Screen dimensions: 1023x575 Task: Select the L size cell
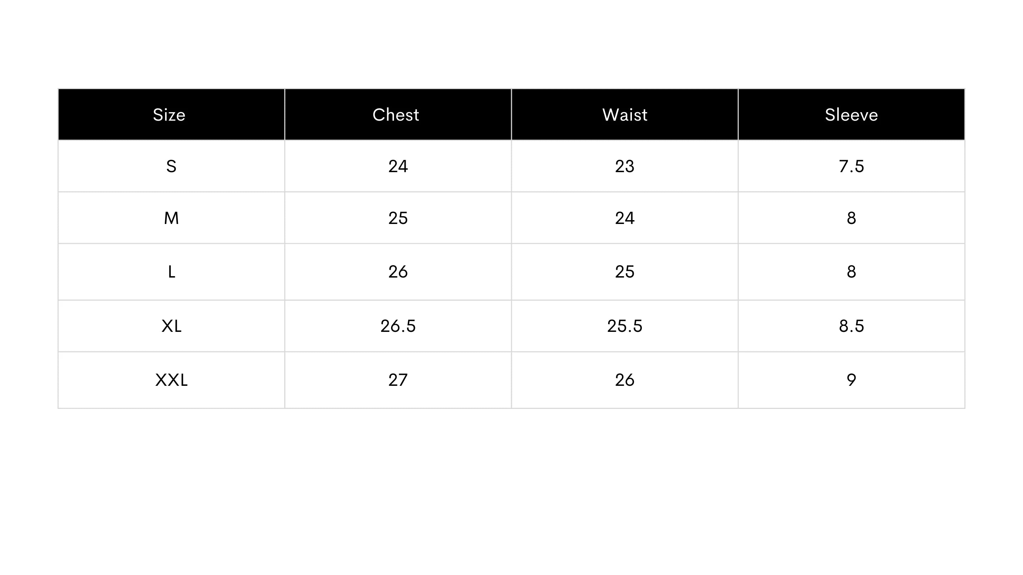[x=171, y=272]
